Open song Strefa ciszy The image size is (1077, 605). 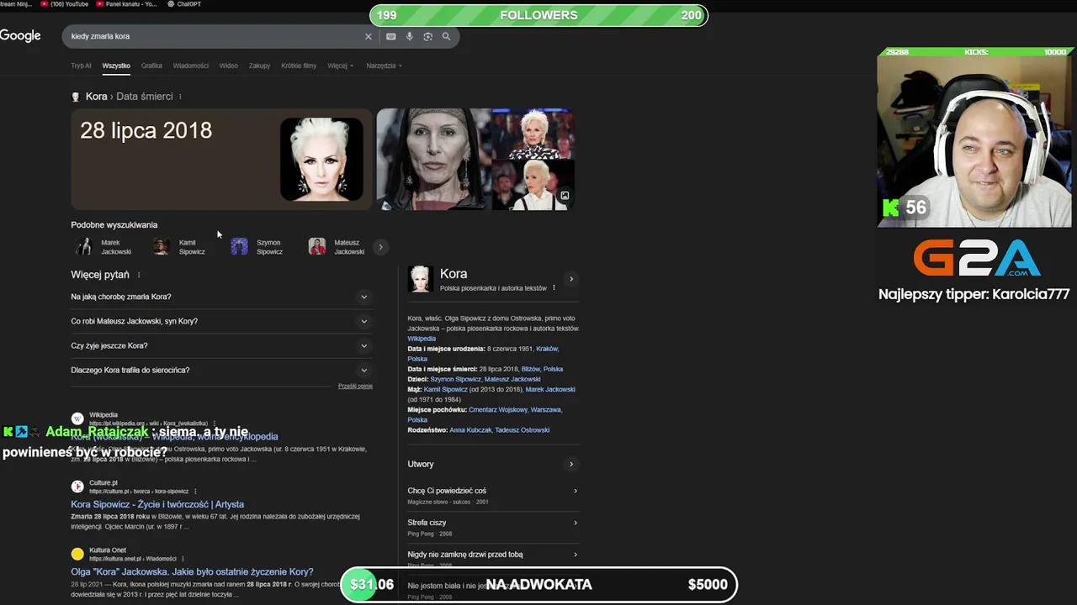(x=493, y=527)
